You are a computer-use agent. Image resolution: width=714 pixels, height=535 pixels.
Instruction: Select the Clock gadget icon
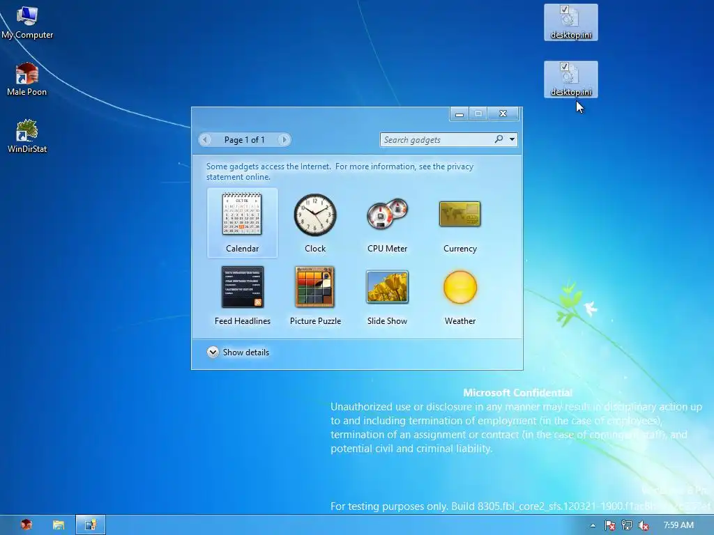315,215
